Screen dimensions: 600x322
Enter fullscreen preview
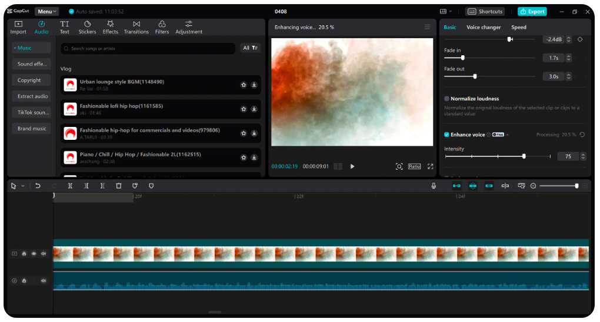[x=431, y=166]
